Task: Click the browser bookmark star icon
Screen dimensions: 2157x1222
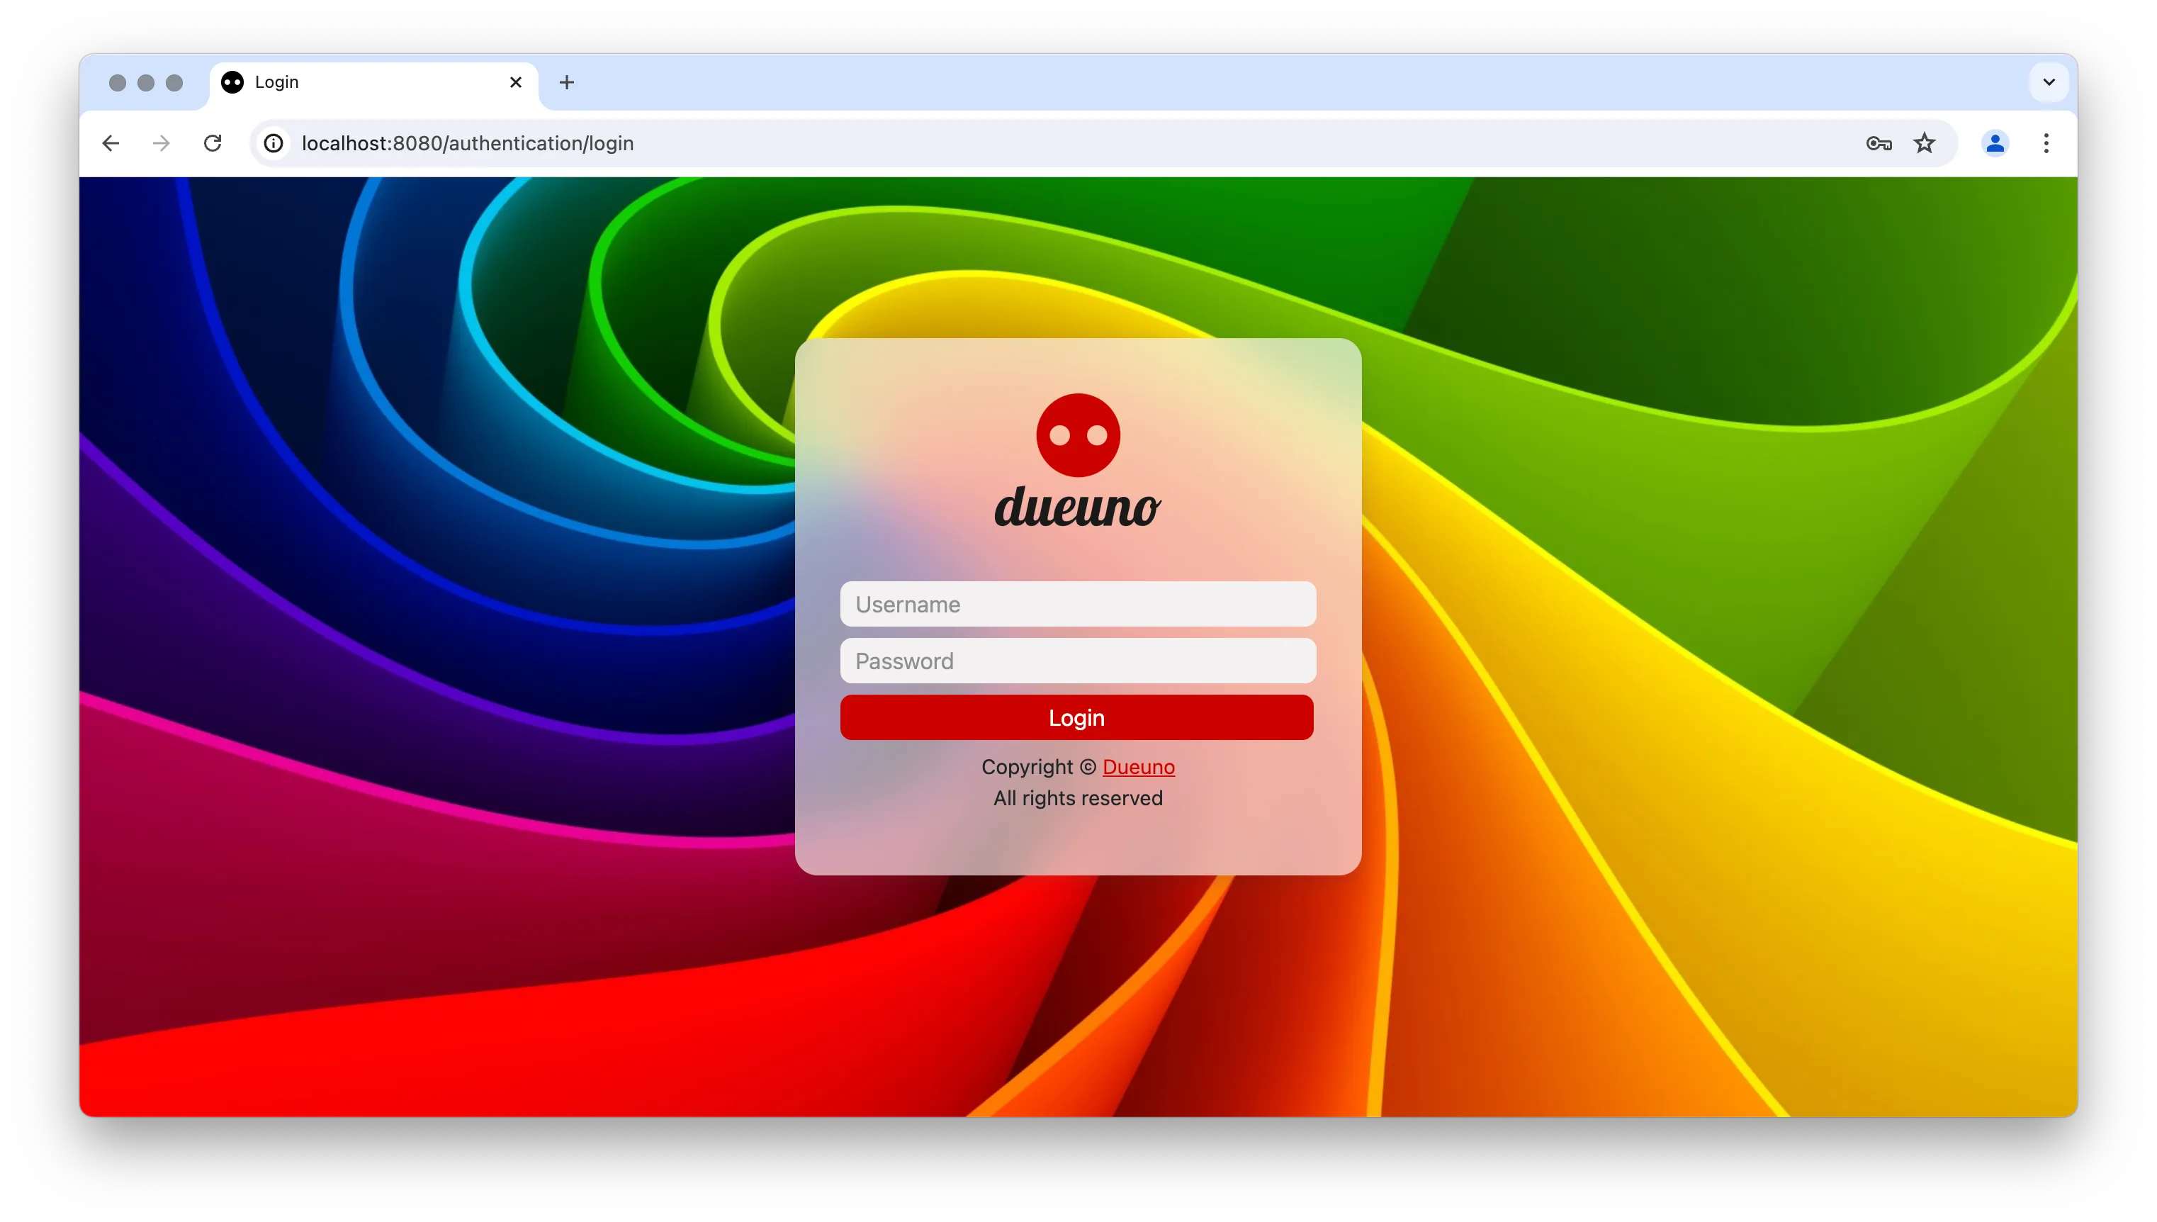Action: tap(1926, 144)
